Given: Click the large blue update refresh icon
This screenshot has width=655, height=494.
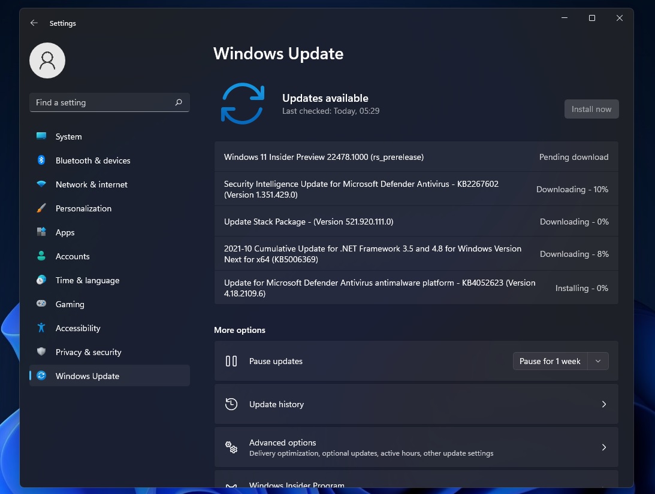Looking at the screenshot, I should (x=243, y=104).
